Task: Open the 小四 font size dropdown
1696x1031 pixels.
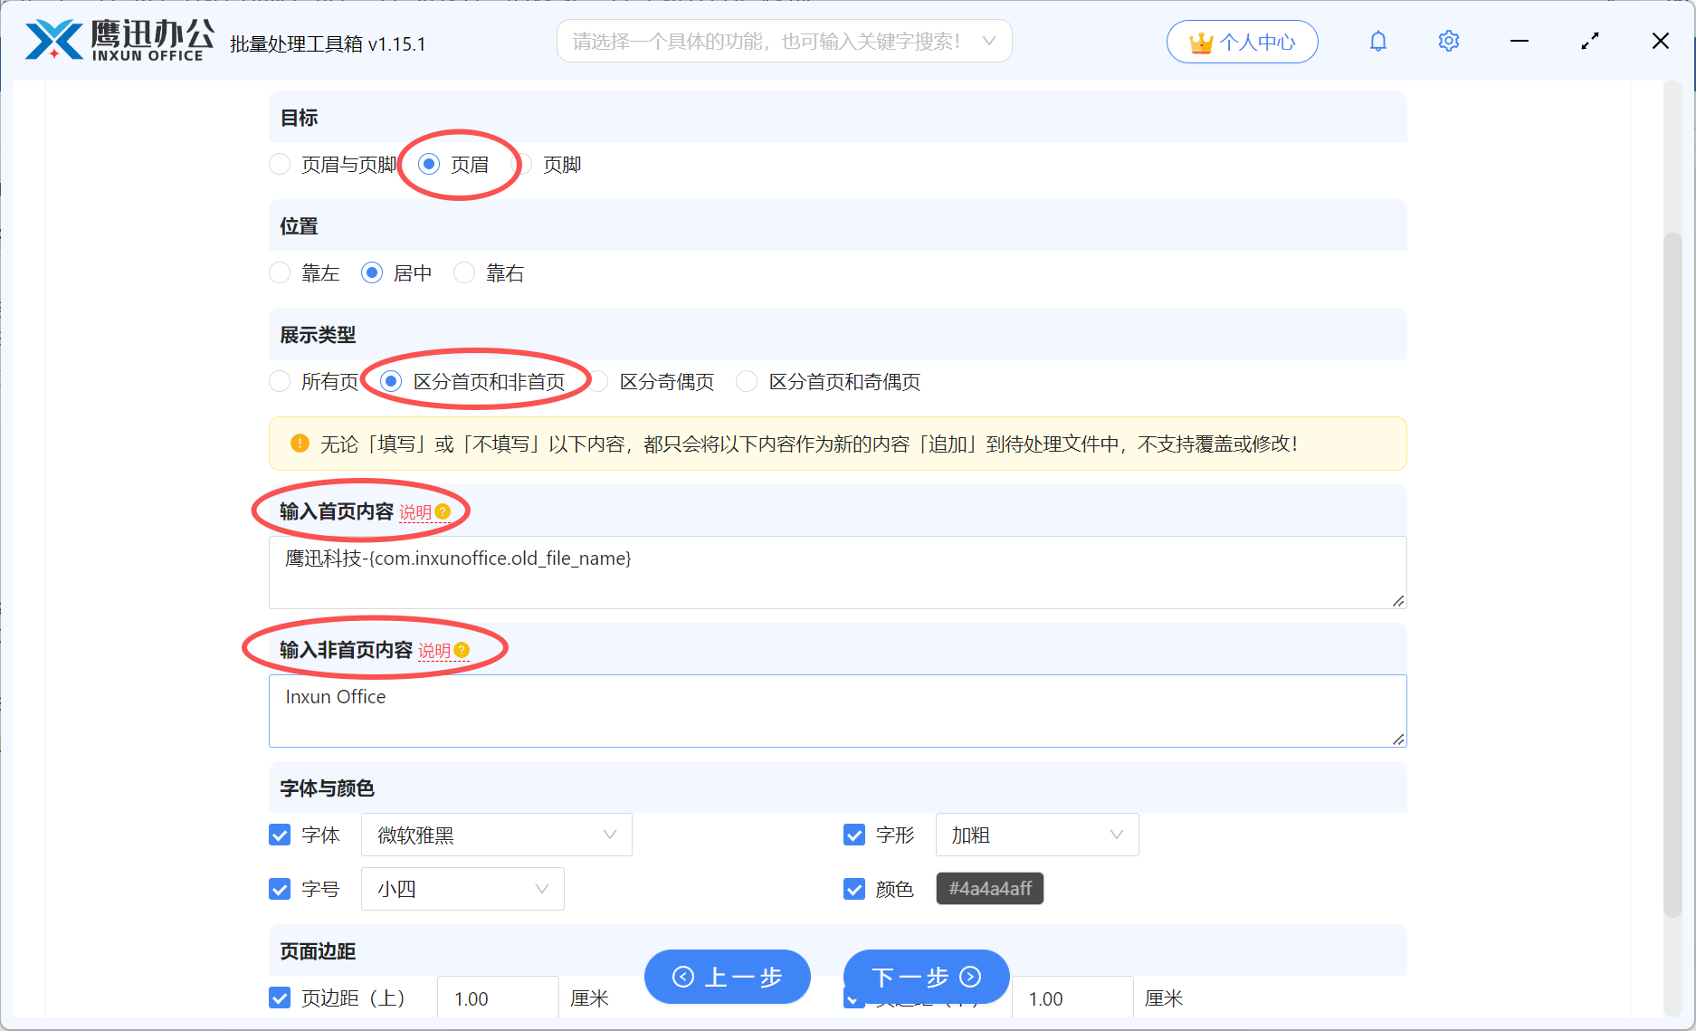Action: click(x=462, y=889)
